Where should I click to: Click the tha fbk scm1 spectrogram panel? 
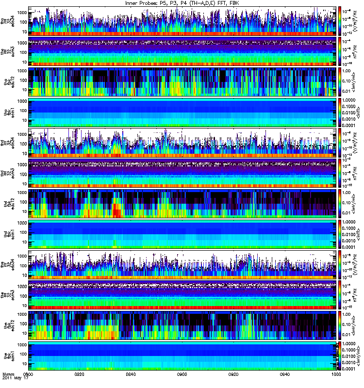point(182,113)
